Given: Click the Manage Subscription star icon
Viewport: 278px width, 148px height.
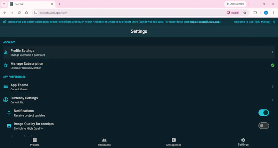Looking at the screenshot, I should [6, 65].
